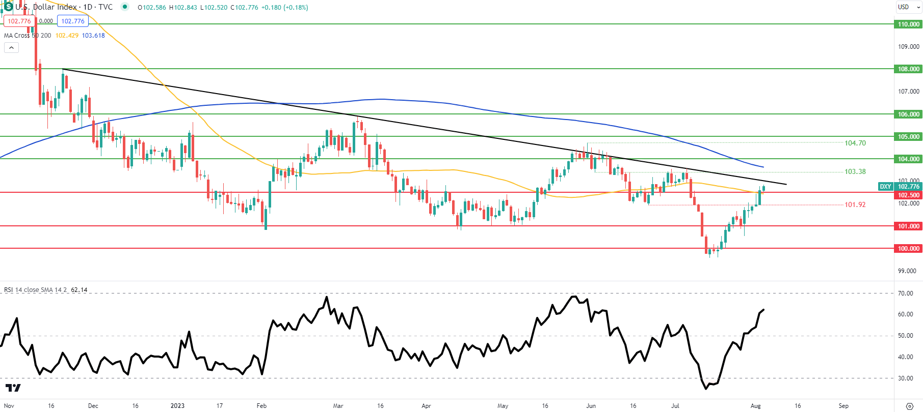Click the 2023 label on time axis
The width and height of the screenshot is (923, 412).
coord(177,406)
